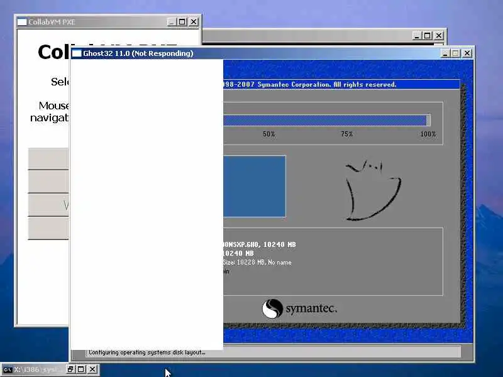Close the minimized X:\i386 console window
Viewport: 503px width, 377px height.
click(92, 369)
